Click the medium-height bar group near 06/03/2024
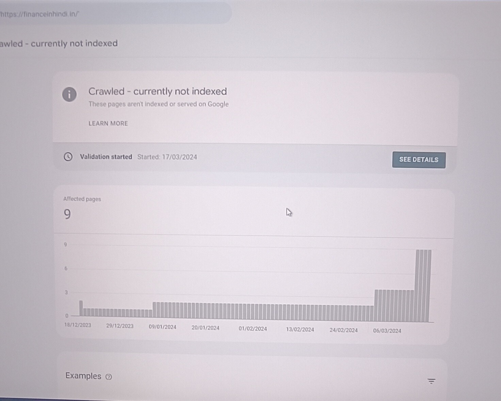The image size is (501, 401). click(394, 306)
